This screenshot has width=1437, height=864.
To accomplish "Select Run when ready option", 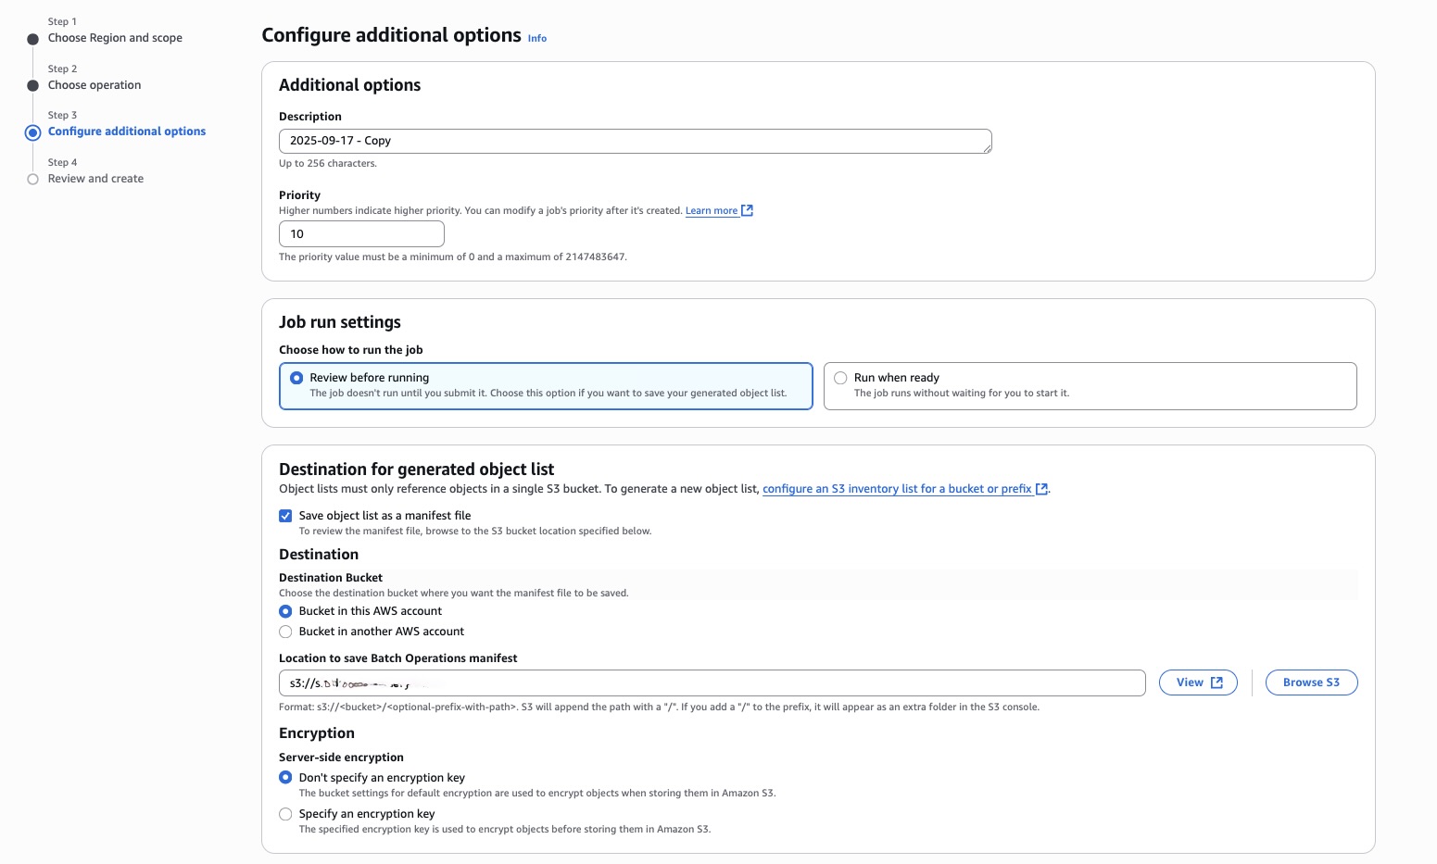I will tap(841, 378).
